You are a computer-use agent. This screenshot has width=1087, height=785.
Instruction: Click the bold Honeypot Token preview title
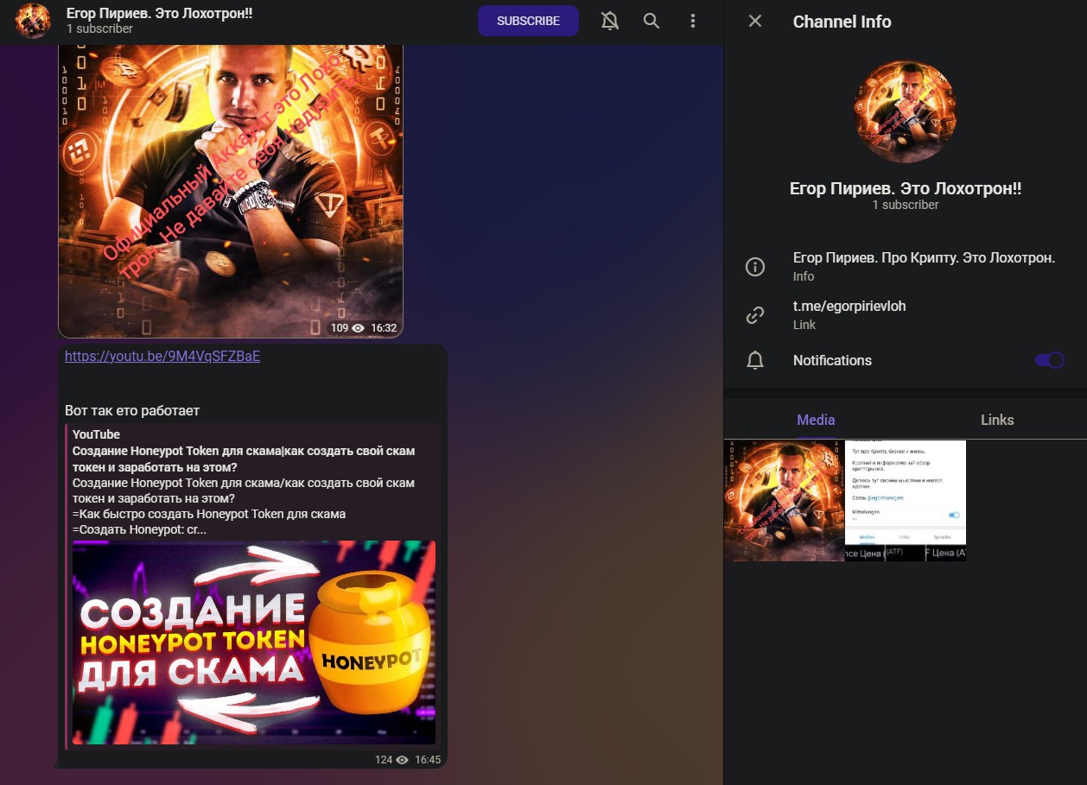tap(244, 459)
